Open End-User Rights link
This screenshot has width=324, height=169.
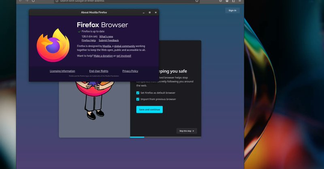click(98, 71)
